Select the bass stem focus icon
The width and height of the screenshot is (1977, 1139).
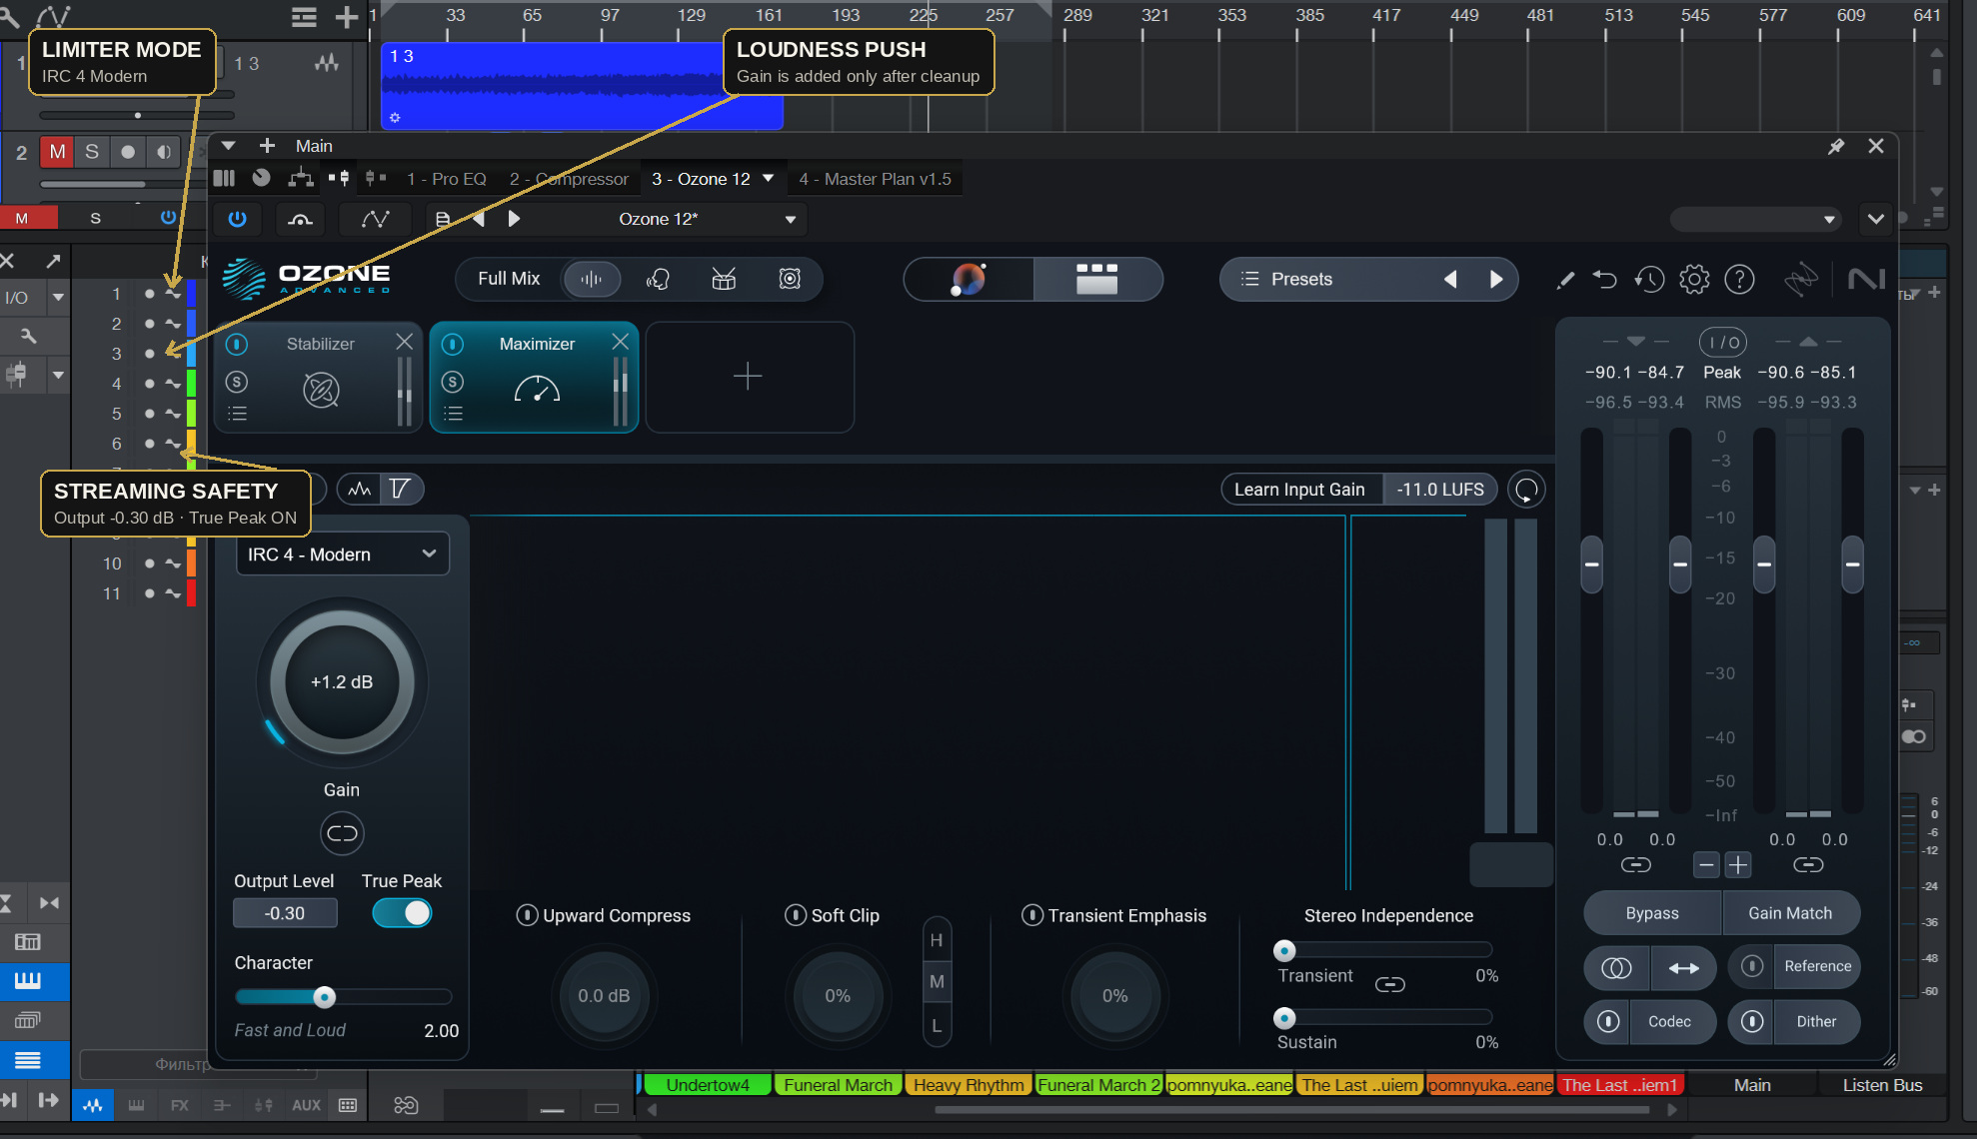(790, 279)
